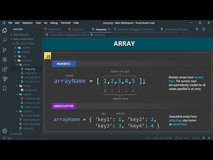The height and width of the screenshot is (160, 213).
Task: Click arrays in the breadcrumb path
Action: pos(83,35)
